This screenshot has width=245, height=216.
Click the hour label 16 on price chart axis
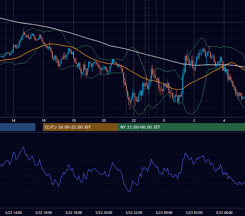[x=44, y=121]
